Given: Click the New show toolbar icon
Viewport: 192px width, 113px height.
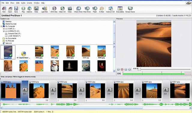Looking at the screenshot, I should pyautogui.click(x=4, y=9).
